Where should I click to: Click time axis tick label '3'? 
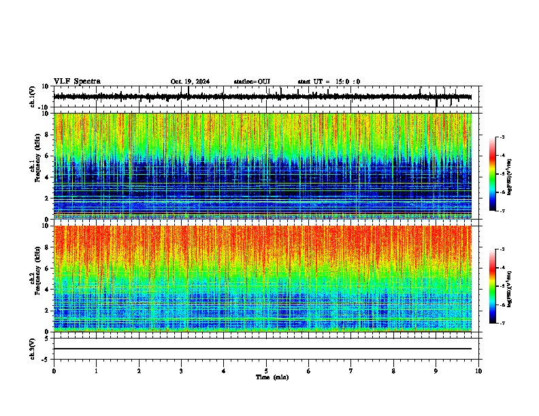tap(181, 371)
